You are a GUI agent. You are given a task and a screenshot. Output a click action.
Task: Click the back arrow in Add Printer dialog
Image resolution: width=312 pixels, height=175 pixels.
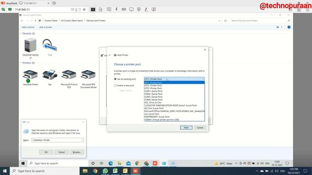[110, 55]
